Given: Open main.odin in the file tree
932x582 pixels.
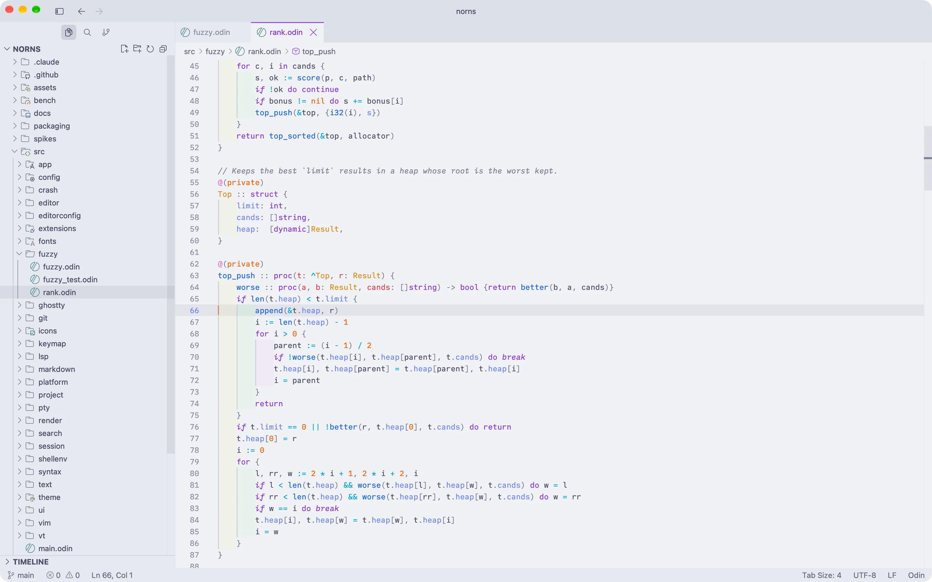Looking at the screenshot, I should pyautogui.click(x=55, y=549).
